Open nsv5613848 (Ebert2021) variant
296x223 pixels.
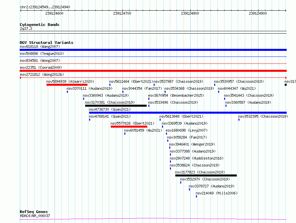coord(181,116)
